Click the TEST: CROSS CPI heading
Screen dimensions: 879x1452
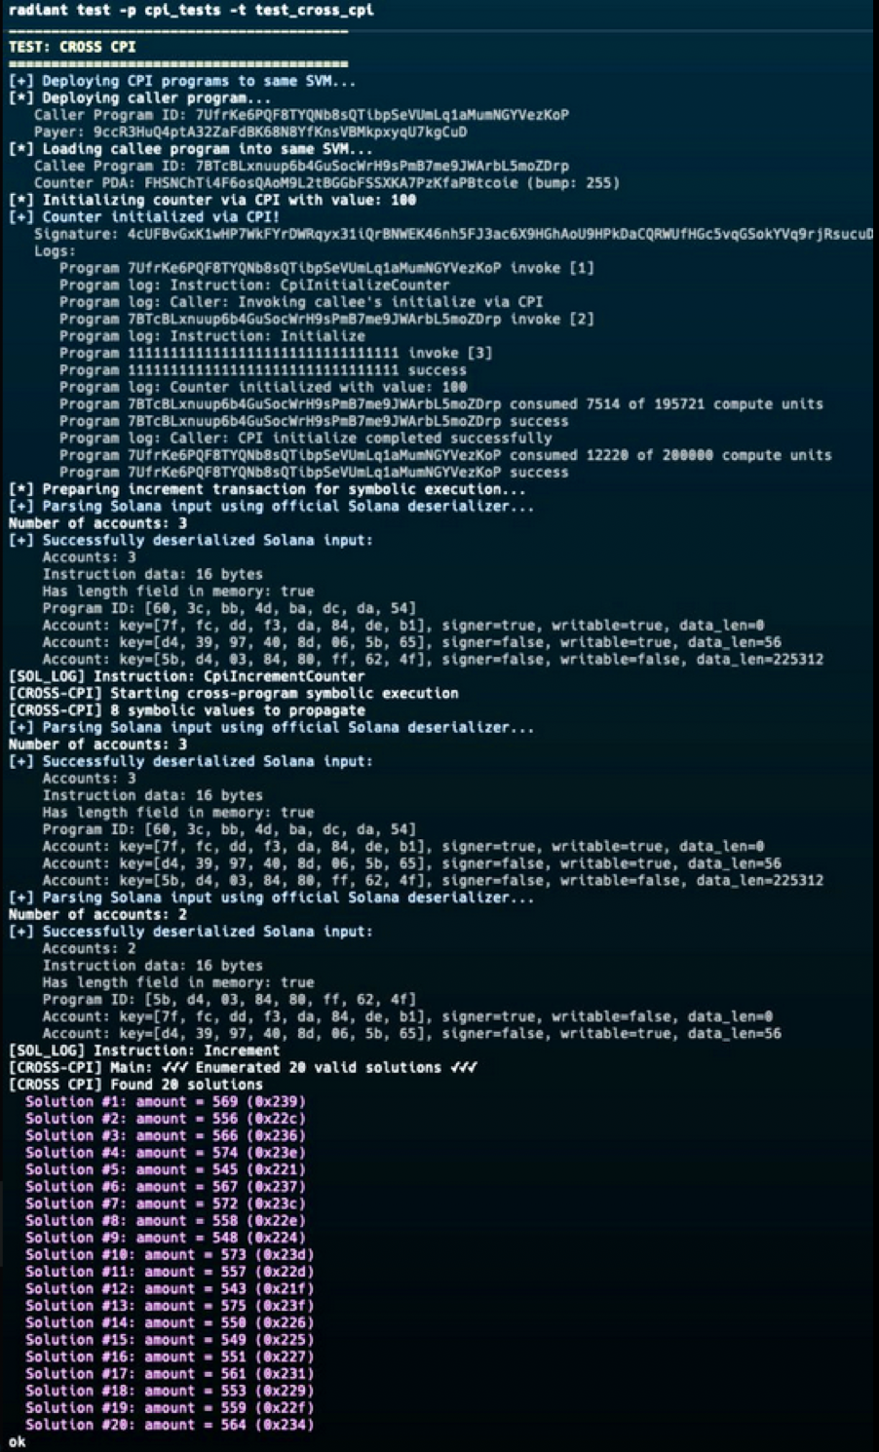click(72, 47)
